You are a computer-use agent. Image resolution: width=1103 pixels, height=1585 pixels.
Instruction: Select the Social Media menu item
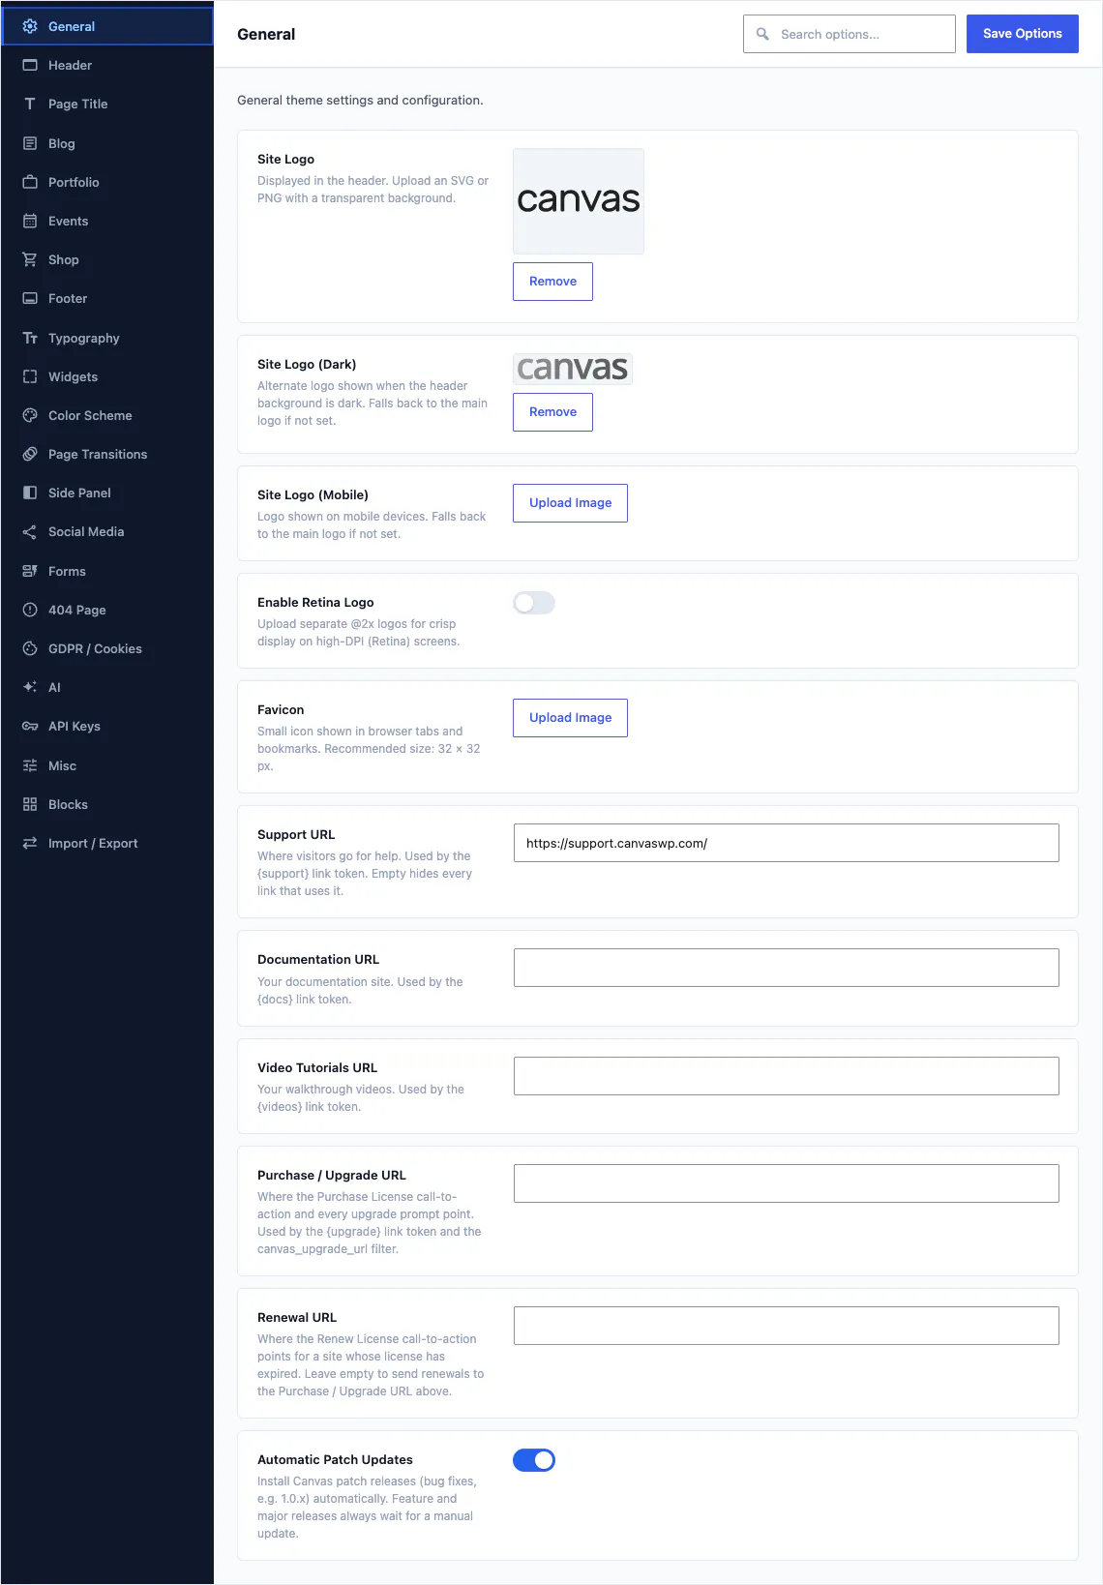point(106,531)
